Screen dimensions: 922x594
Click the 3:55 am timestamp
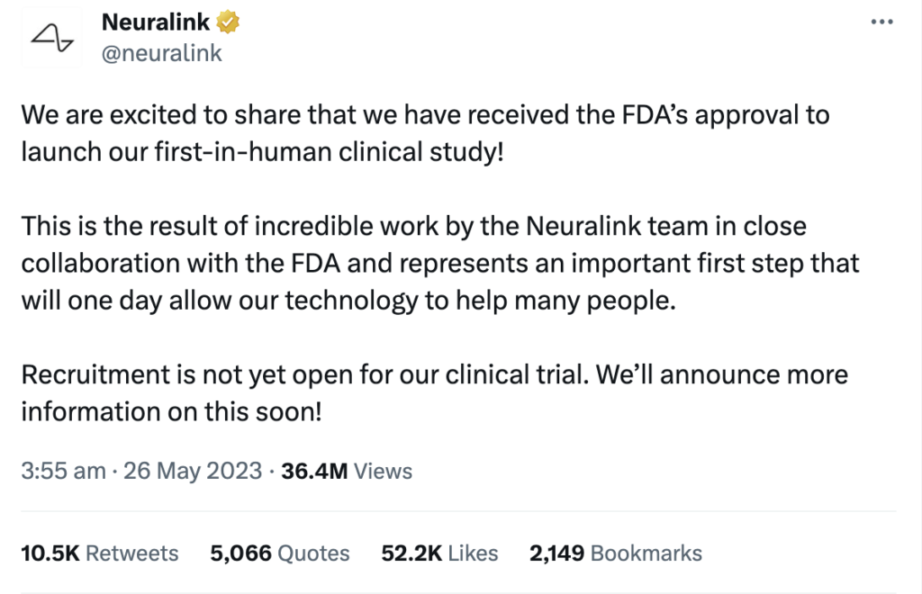[64, 472]
